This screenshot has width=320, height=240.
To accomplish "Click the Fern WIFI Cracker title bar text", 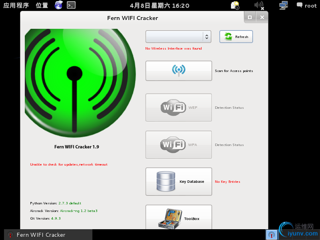I will (x=133, y=18).
